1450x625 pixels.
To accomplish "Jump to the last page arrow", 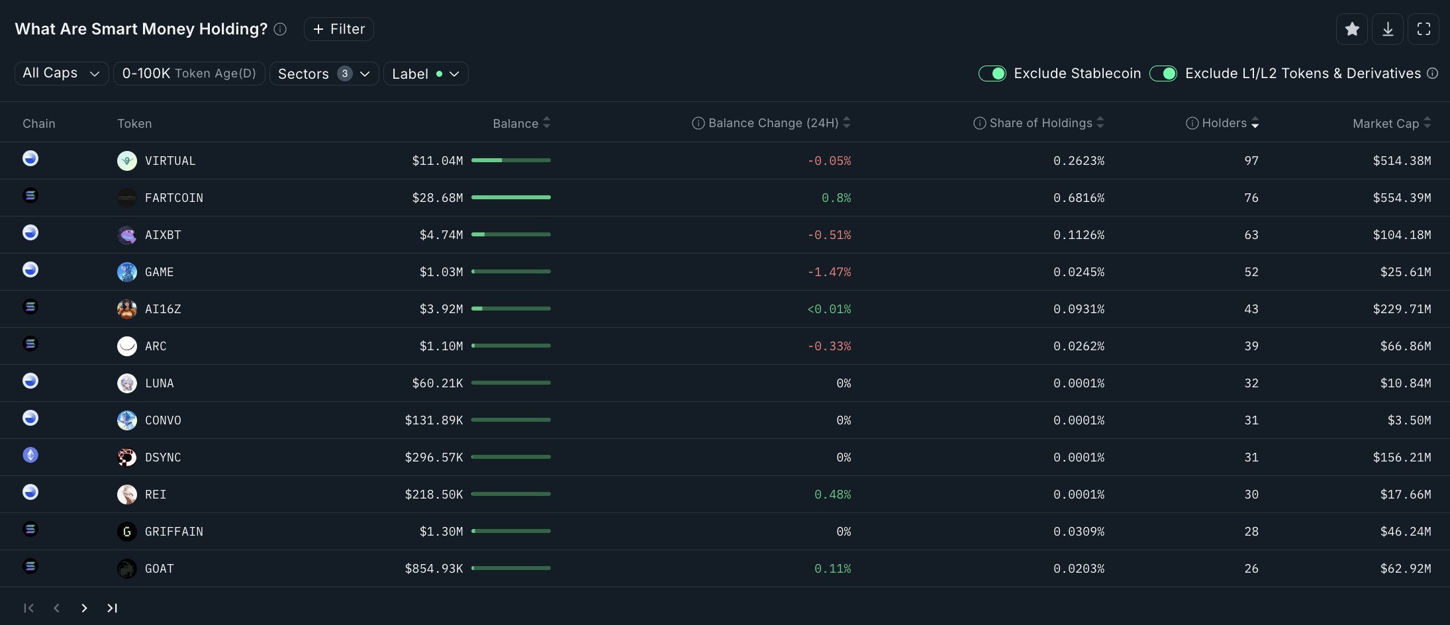I will (112, 608).
